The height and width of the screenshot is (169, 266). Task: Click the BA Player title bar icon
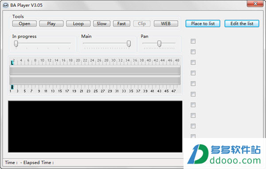[5, 5]
